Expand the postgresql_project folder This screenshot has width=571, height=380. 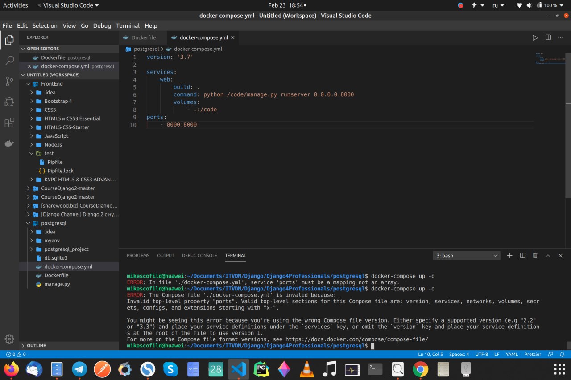[x=69, y=249]
